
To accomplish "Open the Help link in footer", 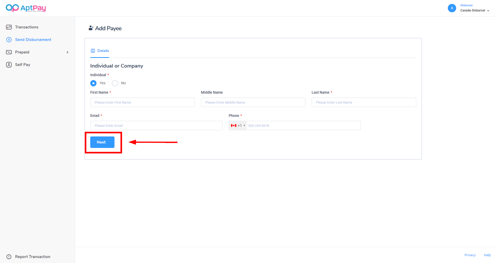I will [487, 255].
